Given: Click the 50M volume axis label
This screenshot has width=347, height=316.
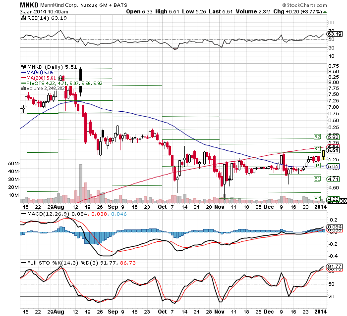Looking at the screenshot, I should [13, 163].
